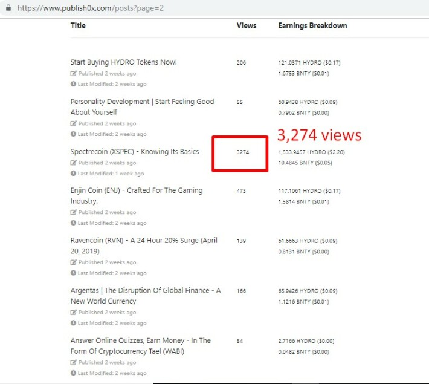
Task: Click '0.7962 BNTY ($0.00)' earnings
Action: [304, 113]
